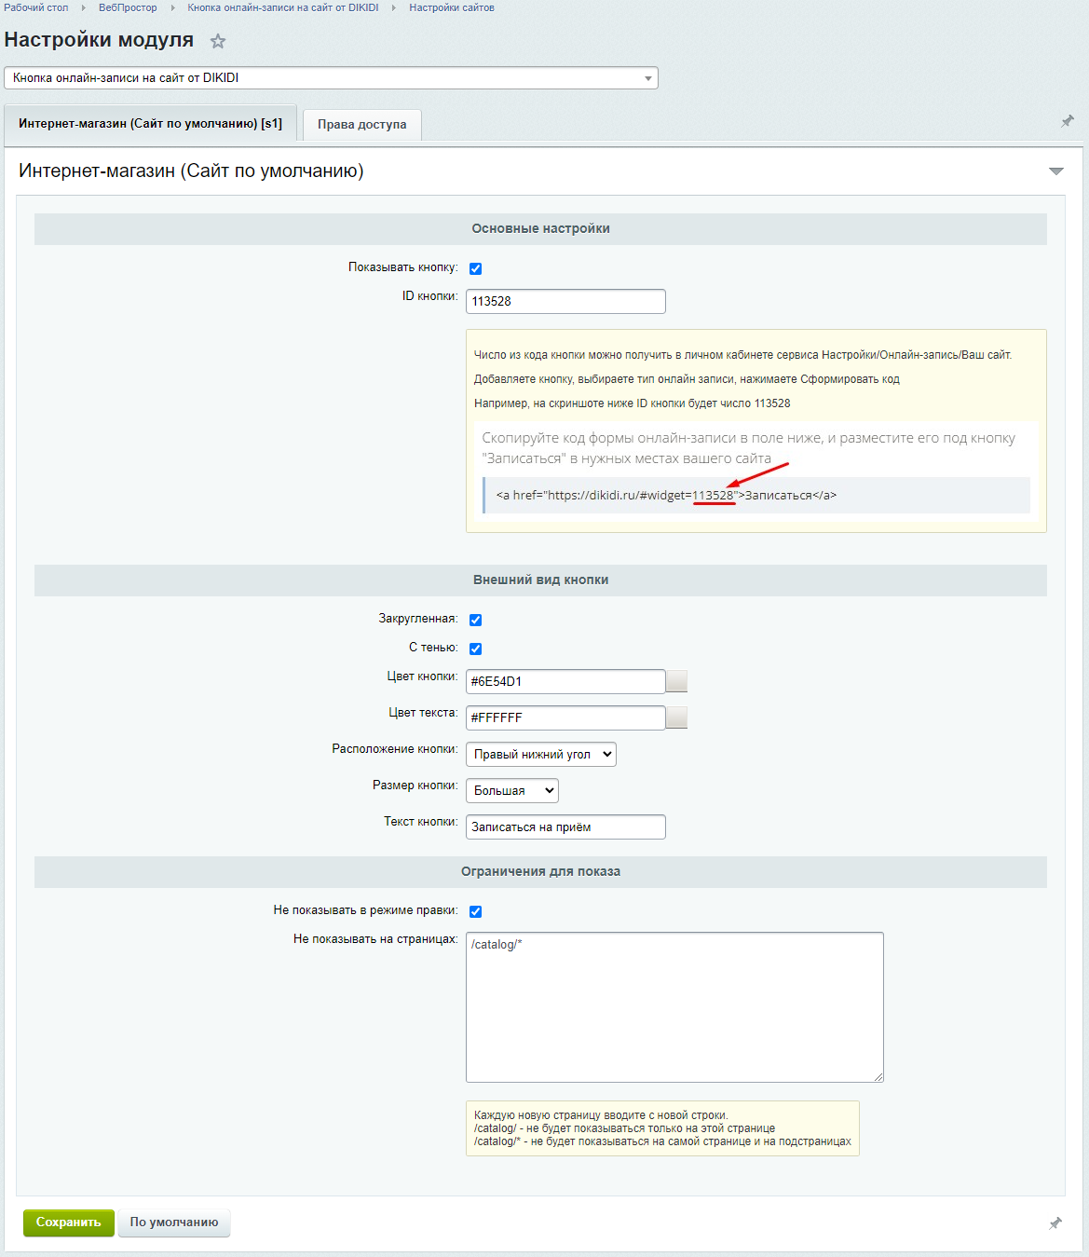1089x1257 pixels.
Task: Click the Не показывать на страницах textarea
Action: click(x=674, y=1007)
